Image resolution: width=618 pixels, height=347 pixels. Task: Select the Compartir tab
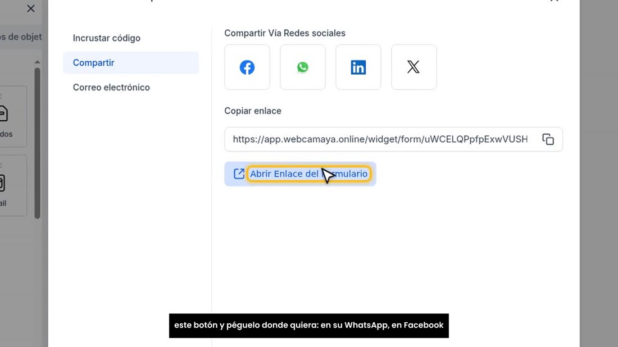(131, 63)
